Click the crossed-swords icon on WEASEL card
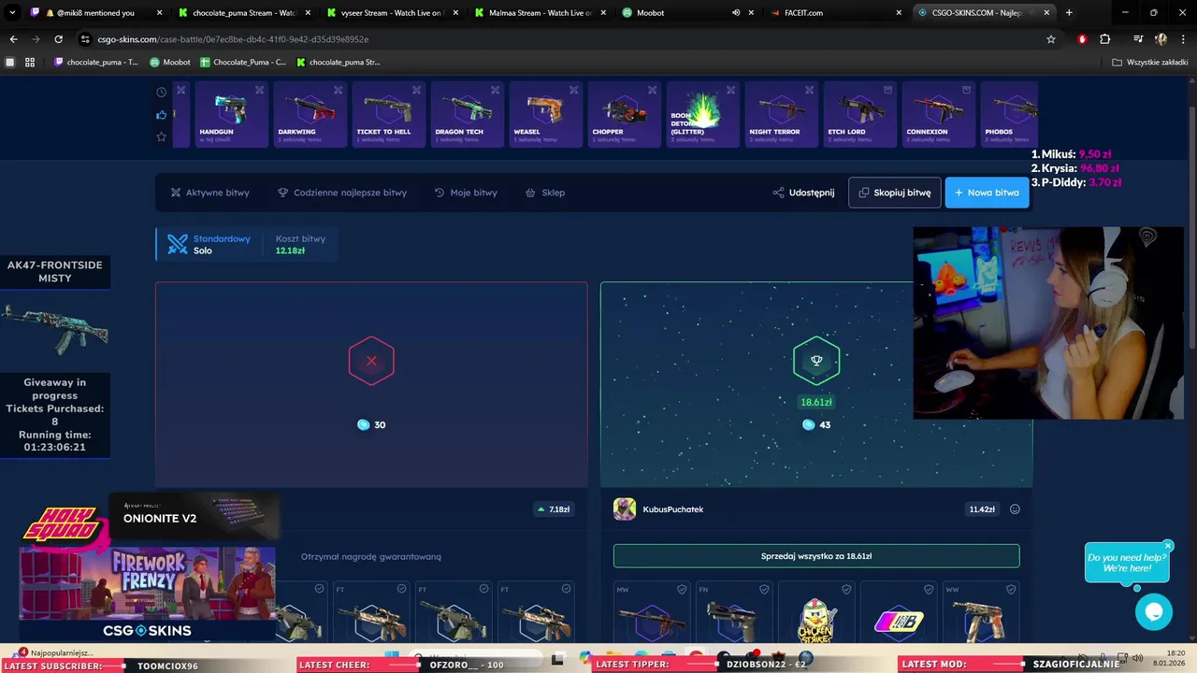Image resolution: width=1197 pixels, height=673 pixels. coord(573,90)
